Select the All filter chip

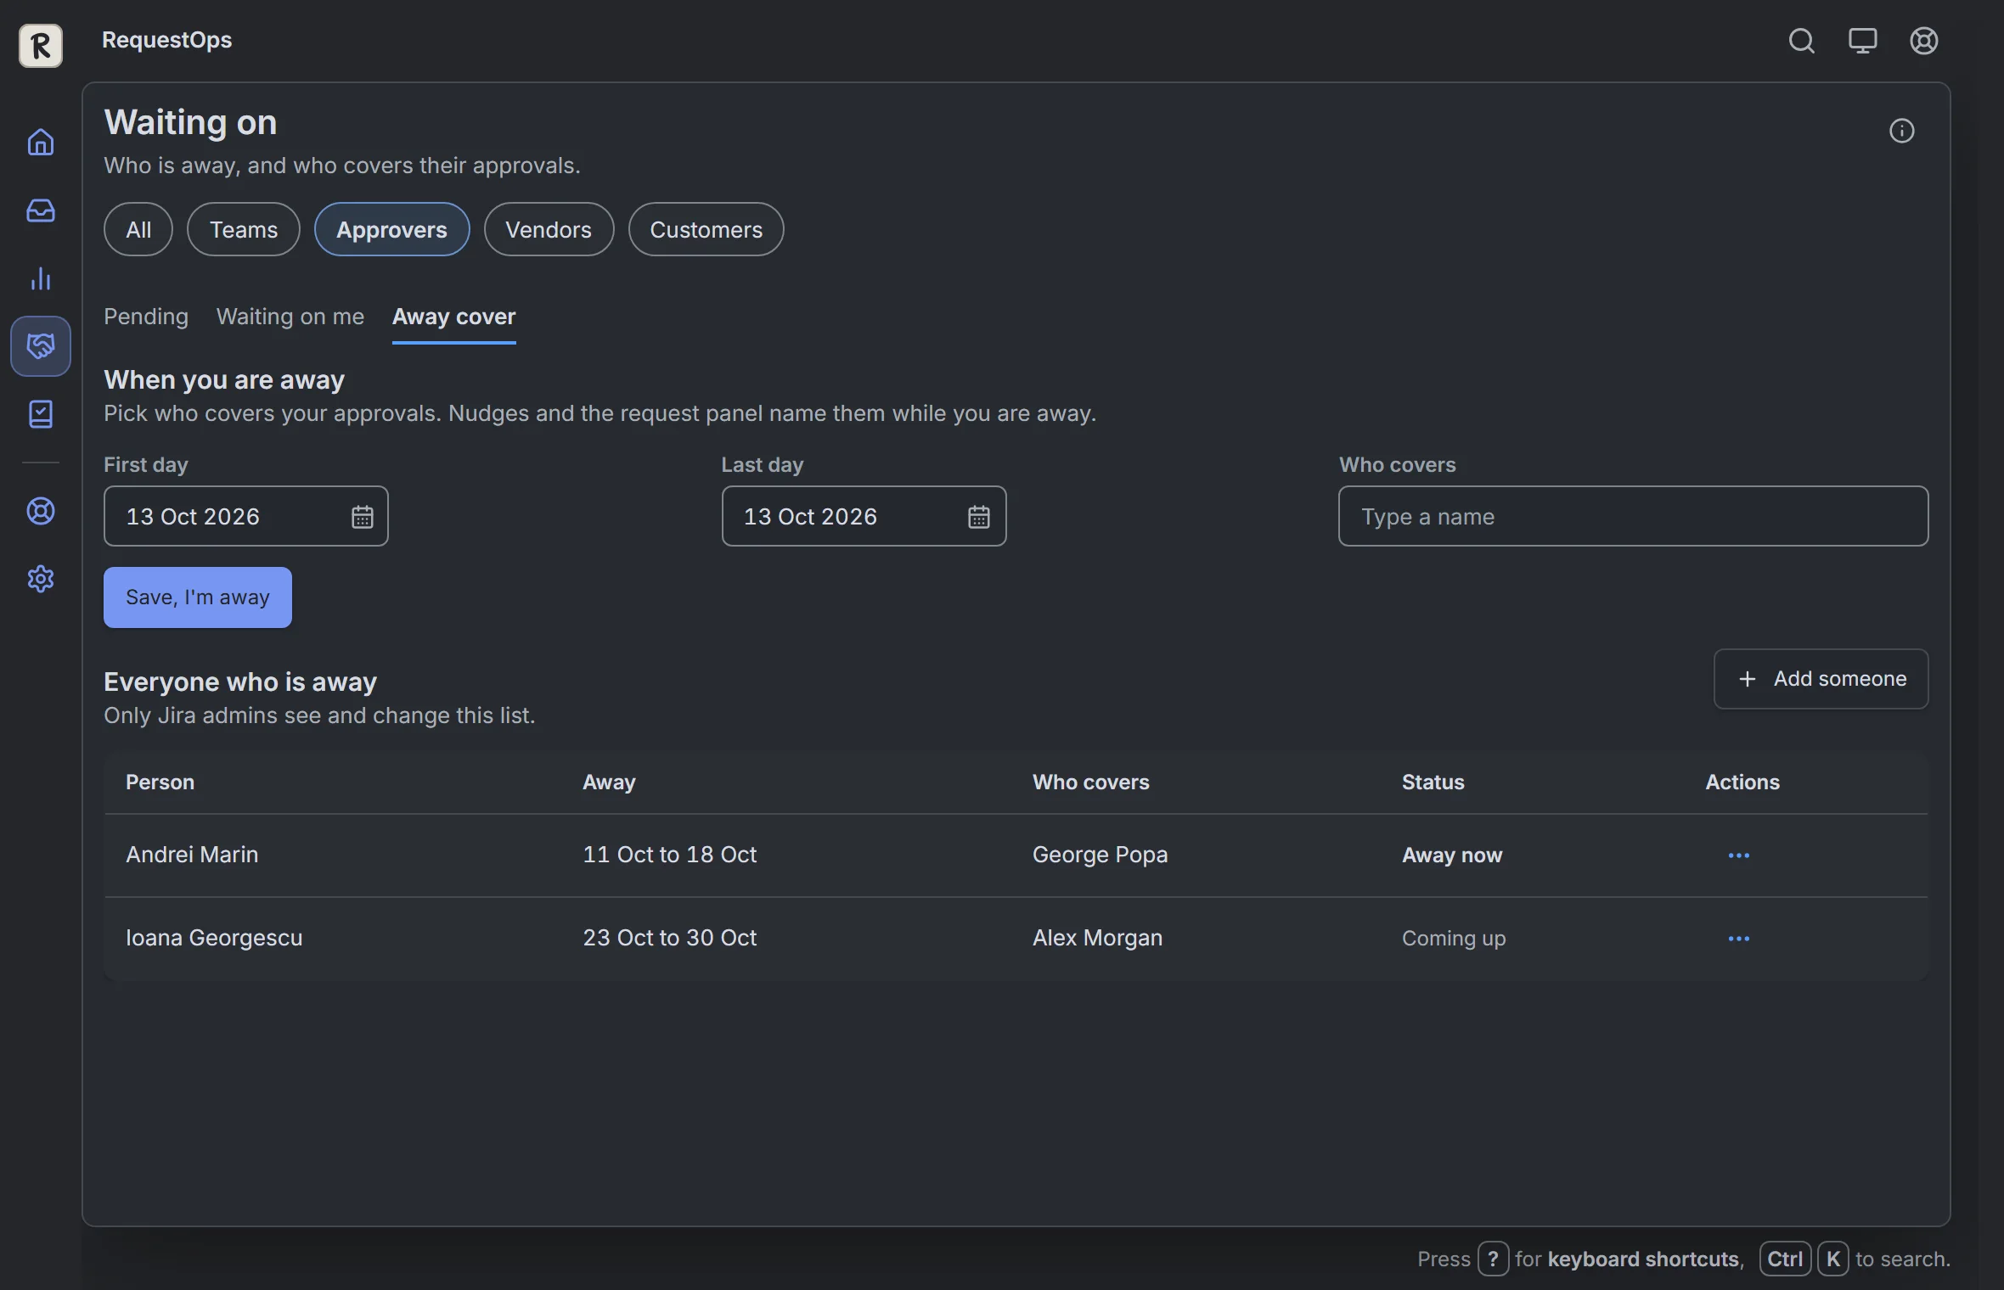click(138, 229)
